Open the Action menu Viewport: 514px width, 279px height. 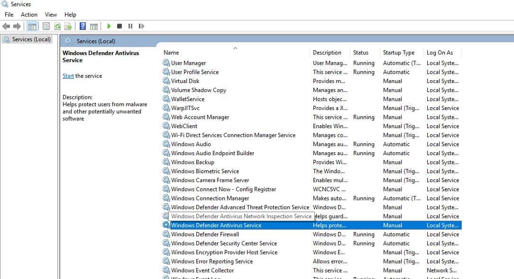[x=29, y=14]
